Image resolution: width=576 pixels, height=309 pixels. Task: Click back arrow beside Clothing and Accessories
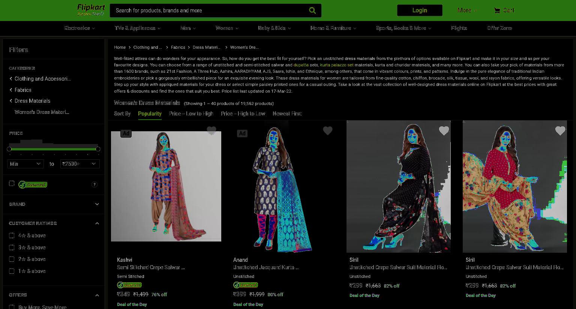pyautogui.click(x=11, y=79)
